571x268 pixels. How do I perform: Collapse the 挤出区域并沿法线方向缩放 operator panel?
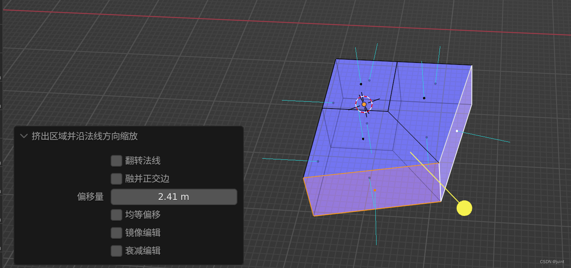tap(24, 136)
